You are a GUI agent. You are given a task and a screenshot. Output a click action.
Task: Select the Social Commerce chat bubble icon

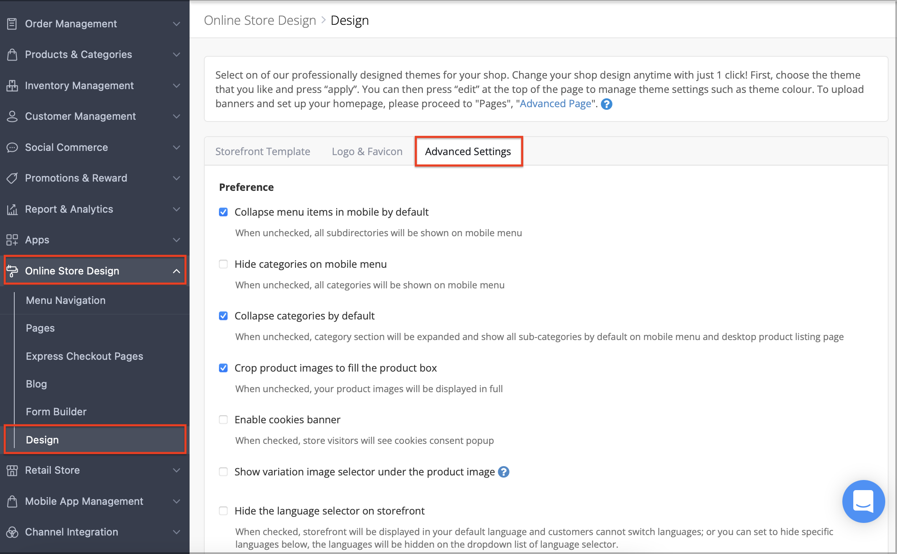[12, 147]
